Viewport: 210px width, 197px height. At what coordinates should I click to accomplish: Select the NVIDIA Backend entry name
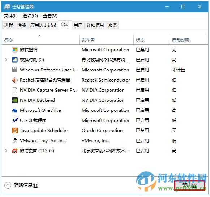click(37, 100)
